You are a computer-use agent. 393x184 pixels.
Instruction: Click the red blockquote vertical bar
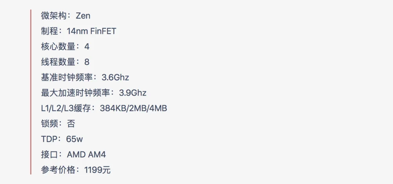coord(31,92)
